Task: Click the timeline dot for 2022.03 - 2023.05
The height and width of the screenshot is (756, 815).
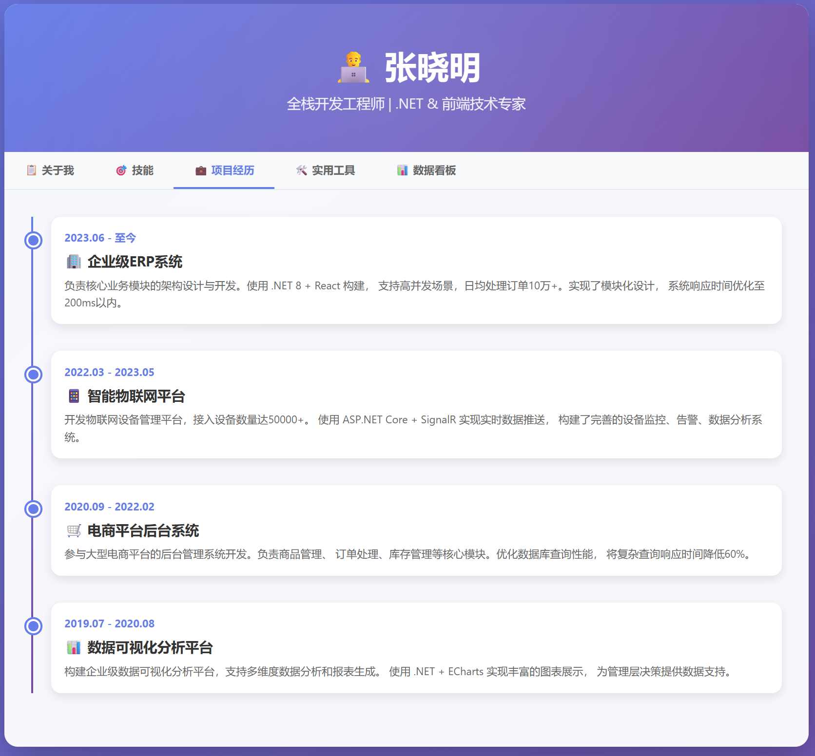Action: pos(34,375)
